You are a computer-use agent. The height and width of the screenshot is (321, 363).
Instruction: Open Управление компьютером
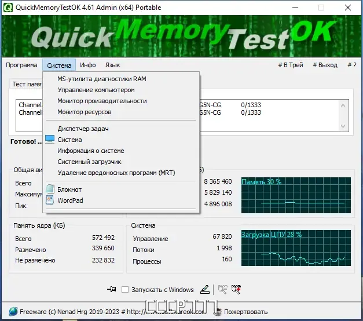[x=121, y=90]
